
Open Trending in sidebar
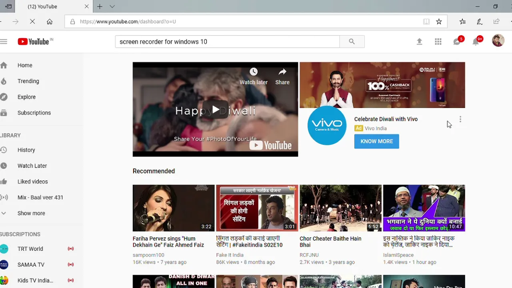pyautogui.click(x=28, y=81)
